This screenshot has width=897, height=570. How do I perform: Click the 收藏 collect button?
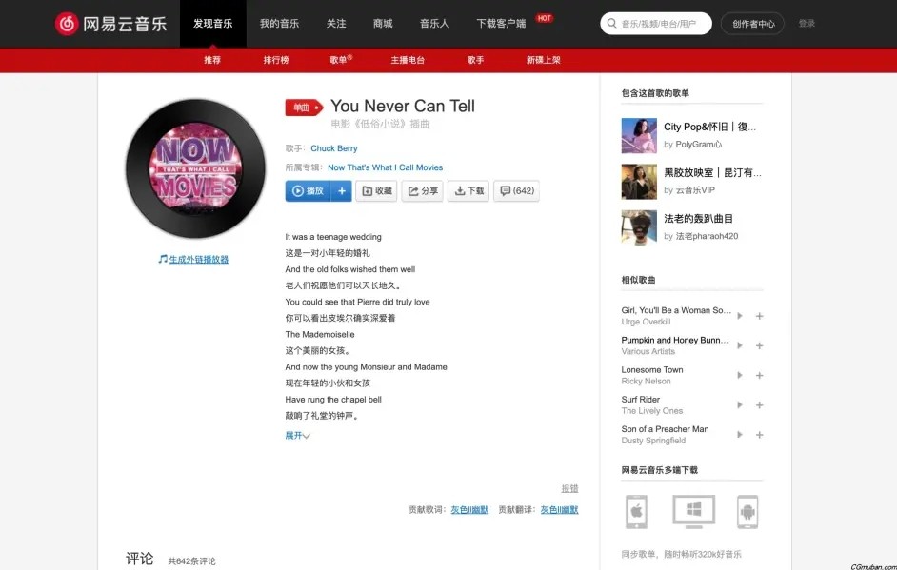tap(376, 191)
